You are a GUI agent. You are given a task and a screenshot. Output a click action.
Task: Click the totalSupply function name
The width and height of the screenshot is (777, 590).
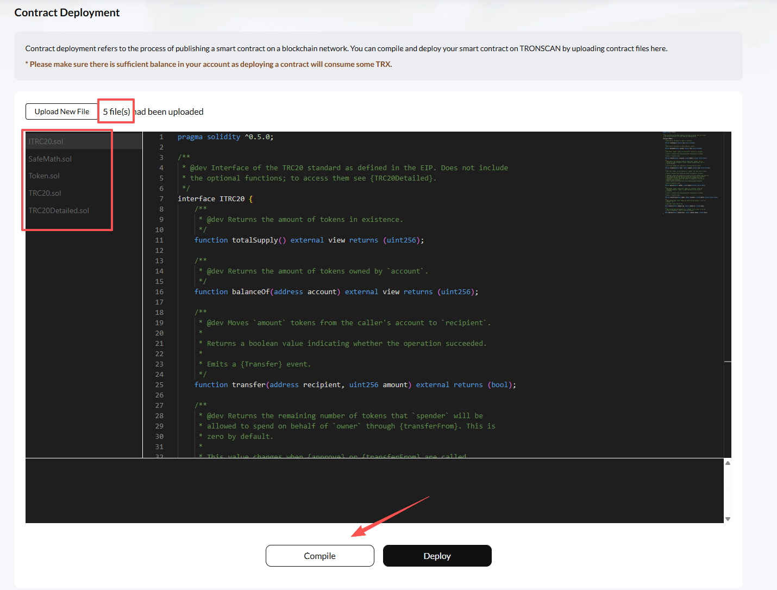254,240
